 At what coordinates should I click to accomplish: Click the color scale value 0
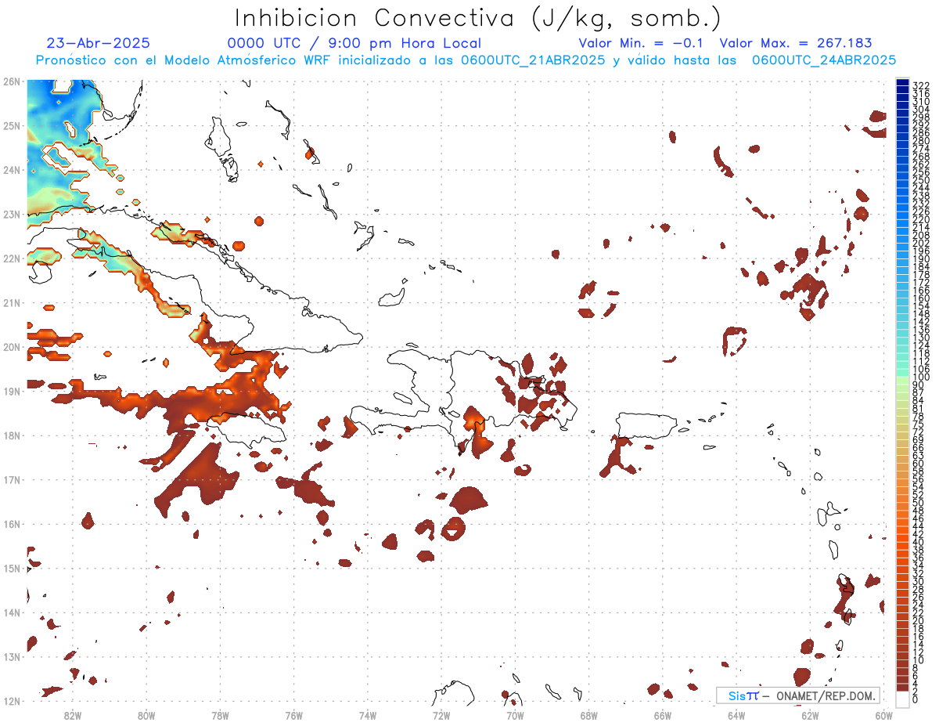click(x=916, y=699)
